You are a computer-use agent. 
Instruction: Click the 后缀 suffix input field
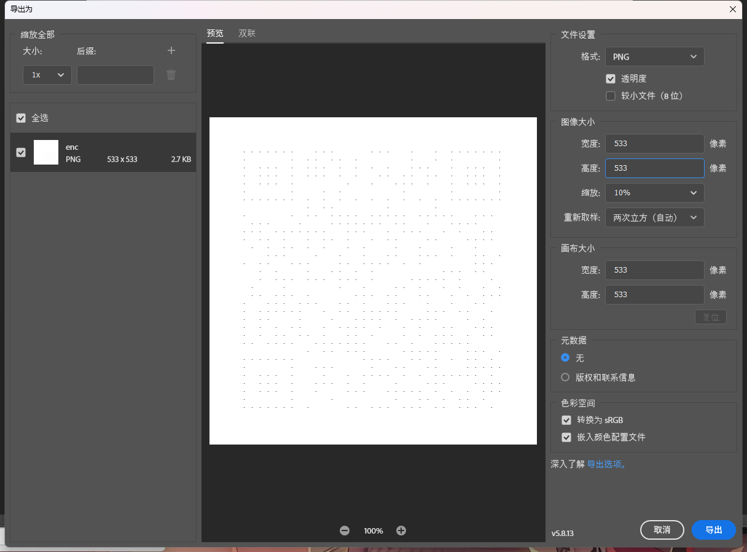(115, 75)
